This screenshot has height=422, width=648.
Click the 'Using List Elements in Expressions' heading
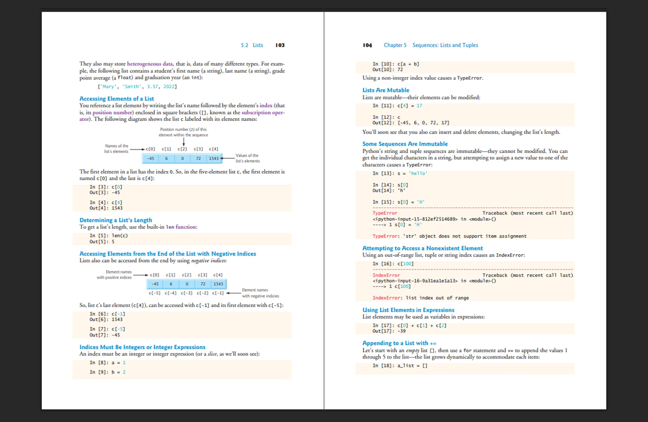pos(408,310)
